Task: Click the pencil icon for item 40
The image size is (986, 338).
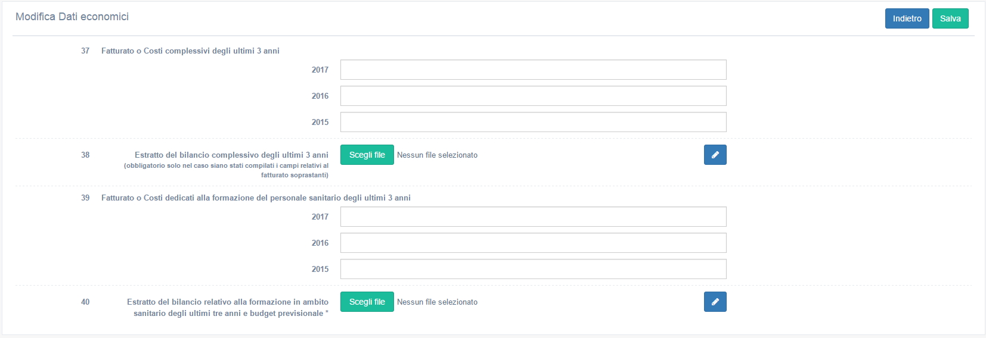Action: click(715, 302)
